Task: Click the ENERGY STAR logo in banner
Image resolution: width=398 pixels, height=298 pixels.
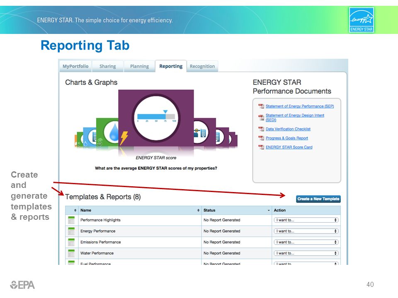Action: click(x=362, y=20)
